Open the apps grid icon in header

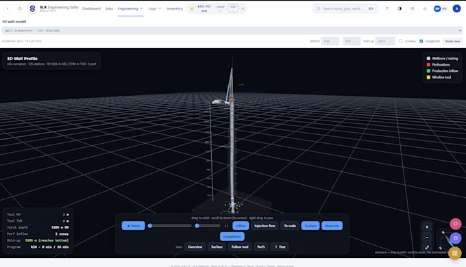413,9
